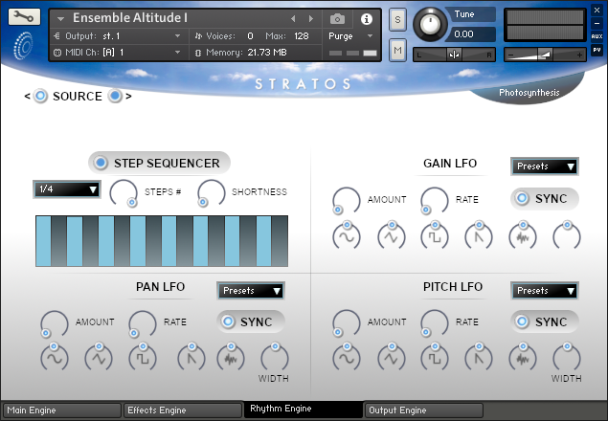Click the Pan LFO RATE knob

pos(143,323)
